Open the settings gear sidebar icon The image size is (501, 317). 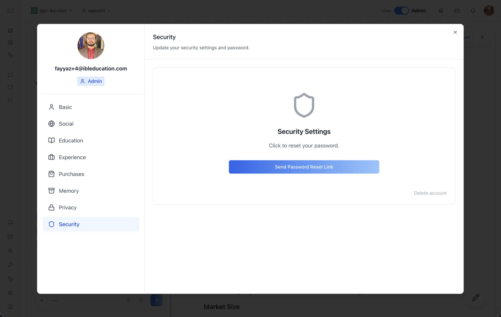pyautogui.click(x=10, y=293)
